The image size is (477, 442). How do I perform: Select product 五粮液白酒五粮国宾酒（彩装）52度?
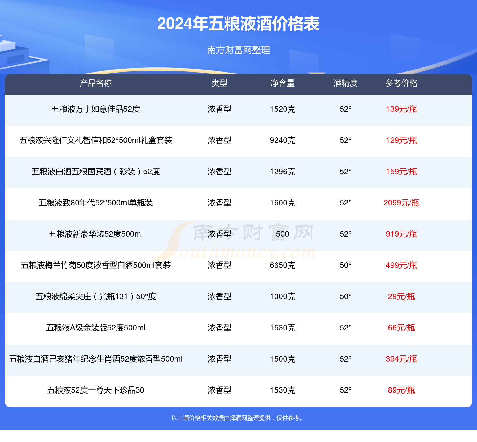pyautogui.click(x=96, y=172)
